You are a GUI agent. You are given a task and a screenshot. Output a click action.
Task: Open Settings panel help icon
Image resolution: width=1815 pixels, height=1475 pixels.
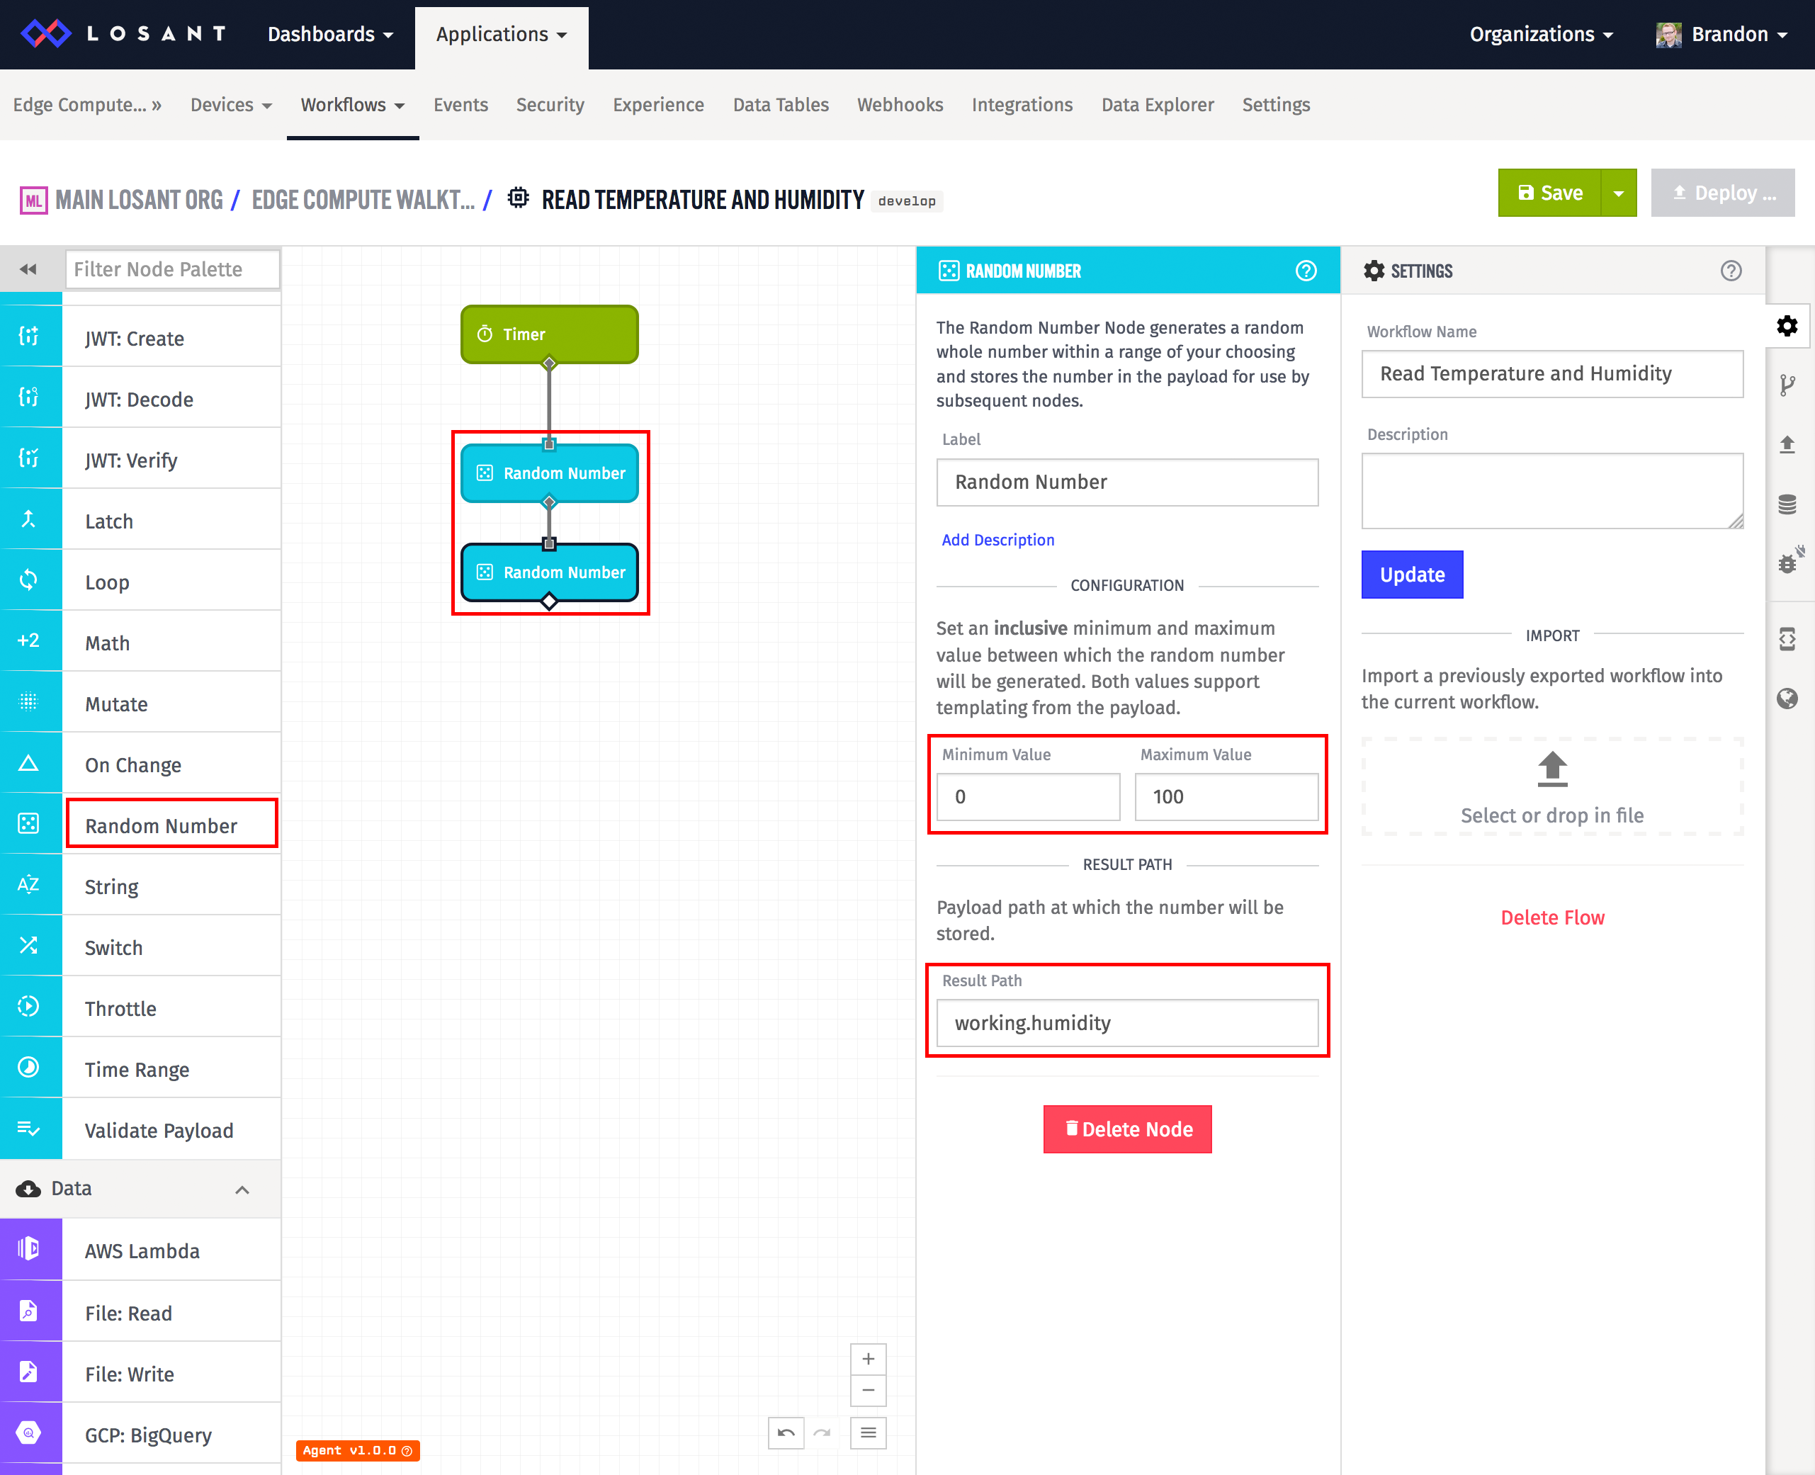click(x=1731, y=271)
